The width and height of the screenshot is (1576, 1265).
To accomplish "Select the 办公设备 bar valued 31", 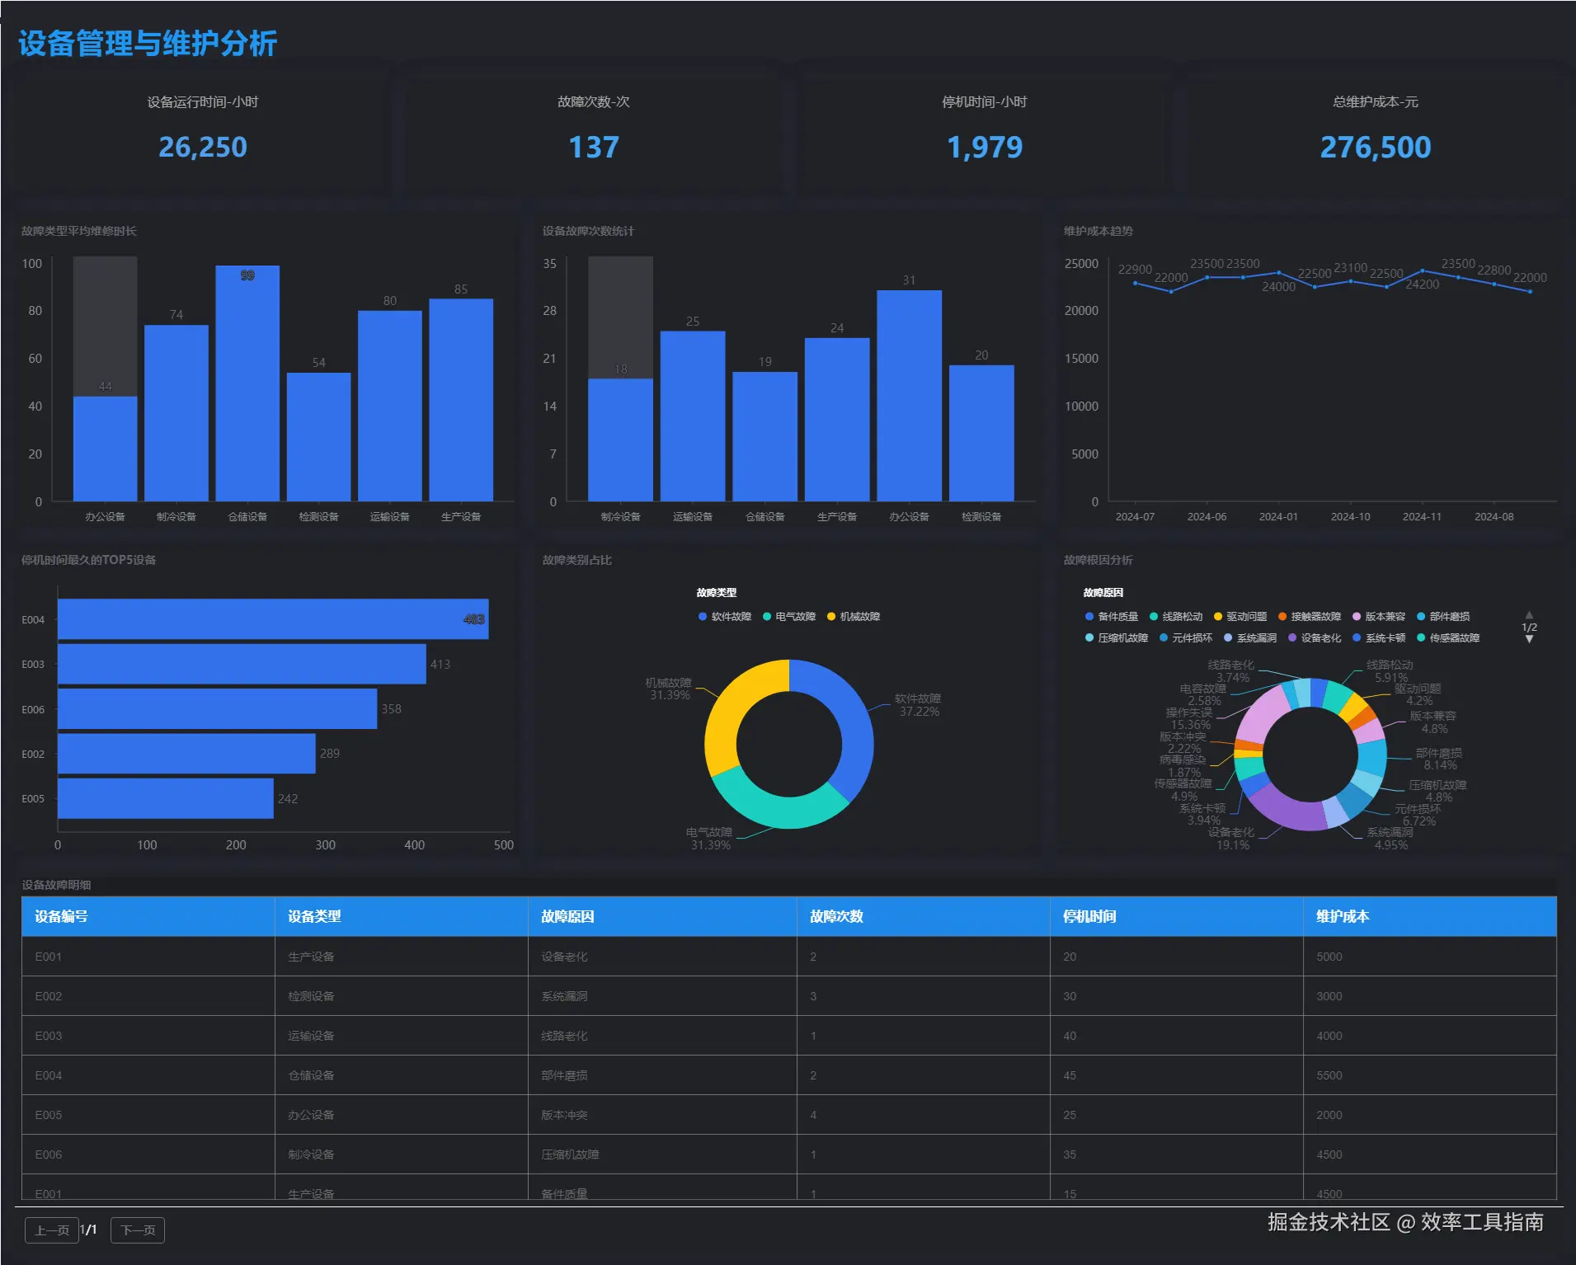I will (x=909, y=396).
